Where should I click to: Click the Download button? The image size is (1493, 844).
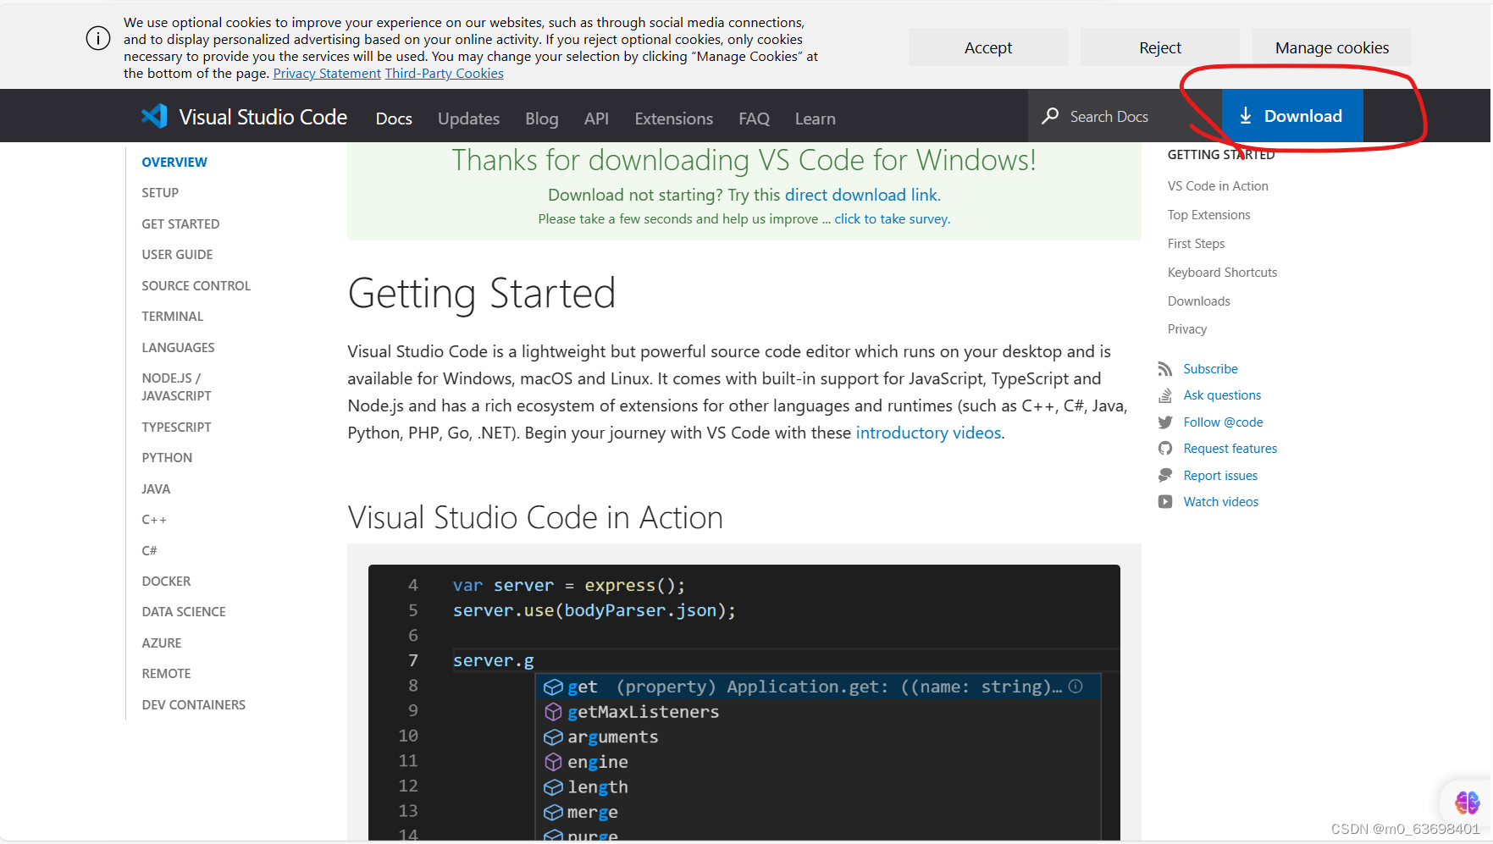(1291, 116)
